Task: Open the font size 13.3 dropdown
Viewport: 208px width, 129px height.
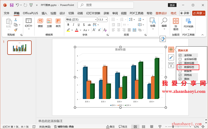Action: 106,20
